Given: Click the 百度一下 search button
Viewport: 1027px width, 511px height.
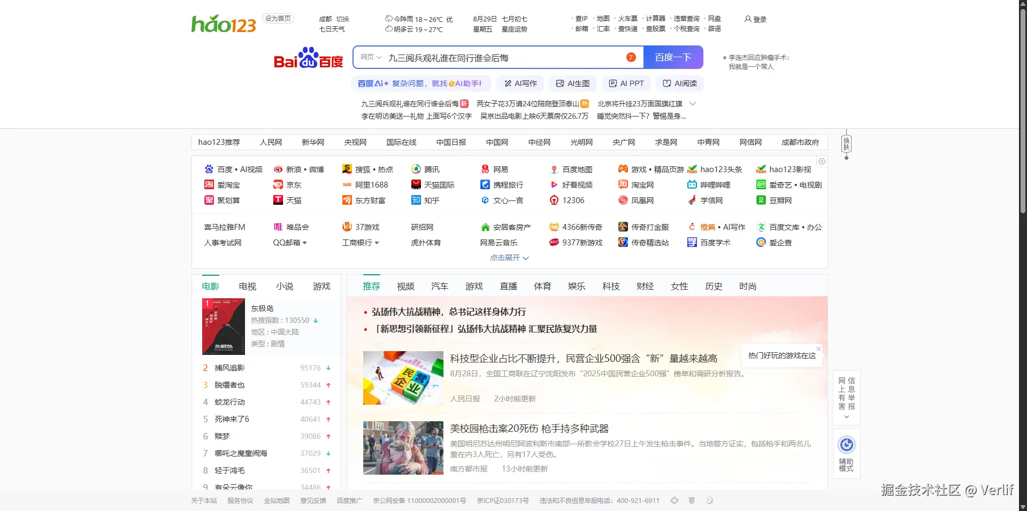Looking at the screenshot, I should (x=673, y=57).
